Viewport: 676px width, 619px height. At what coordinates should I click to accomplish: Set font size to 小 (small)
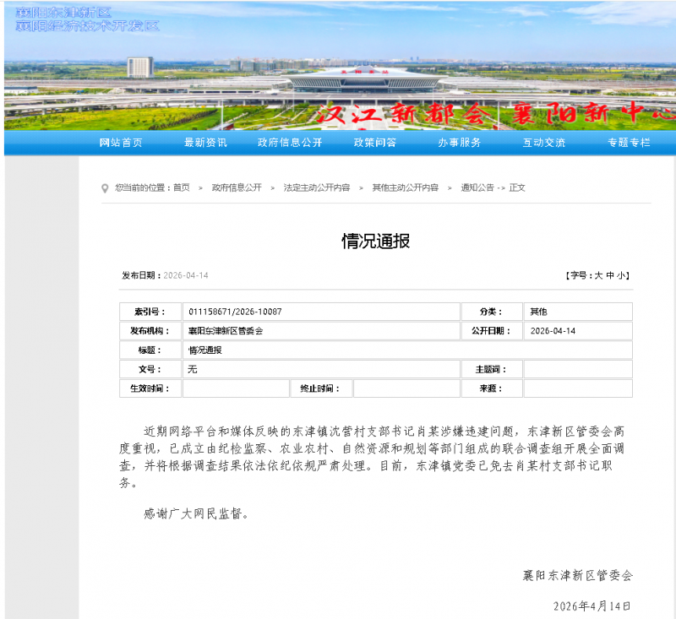621,275
